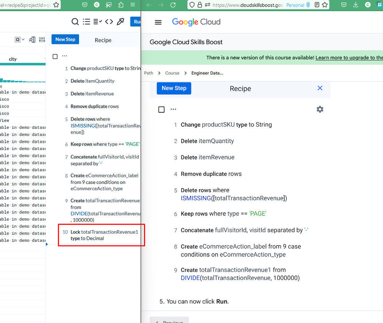Open the C account icon in left browser

coord(97,5)
